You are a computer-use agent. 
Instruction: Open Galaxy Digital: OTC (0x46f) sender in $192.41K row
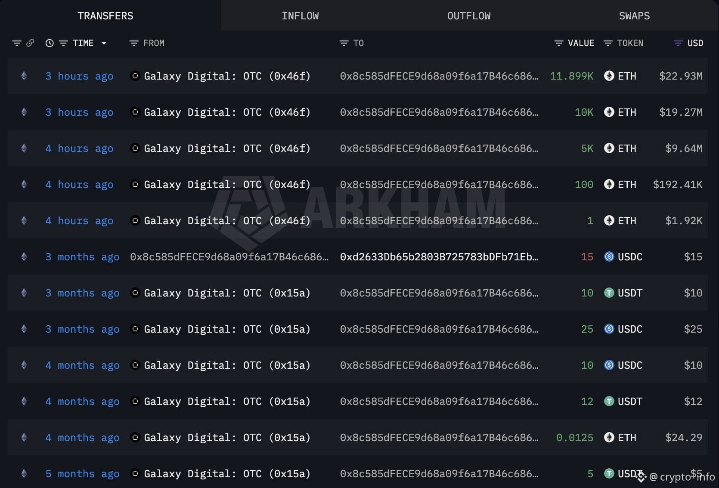[x=227, y=185]
